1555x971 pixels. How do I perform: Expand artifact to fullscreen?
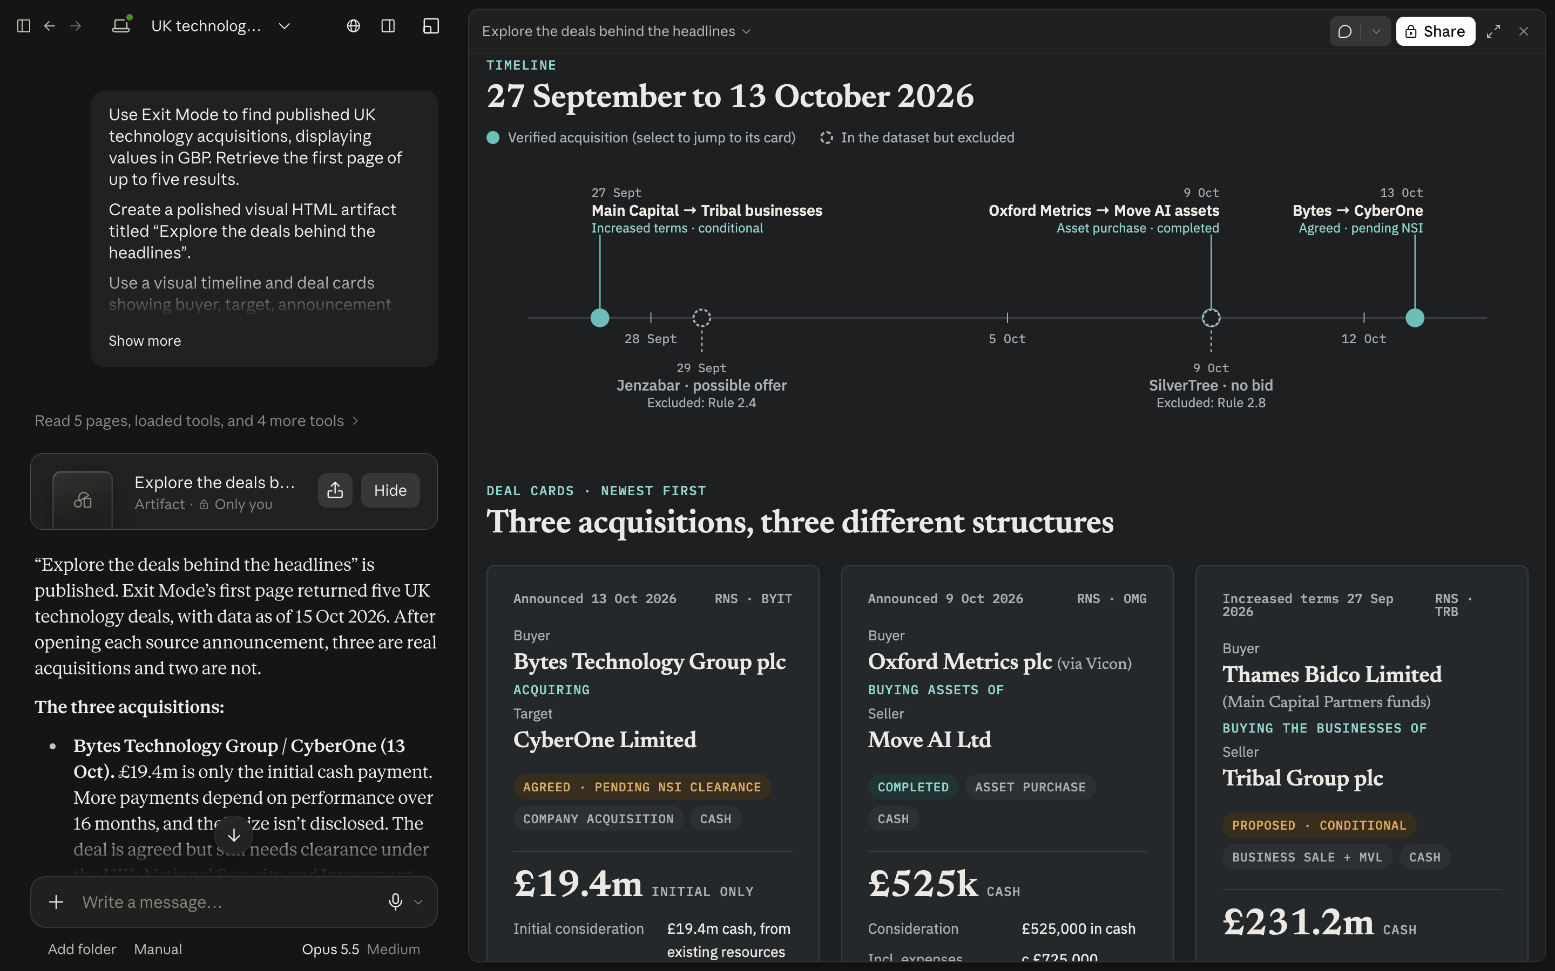(1493, 31)
